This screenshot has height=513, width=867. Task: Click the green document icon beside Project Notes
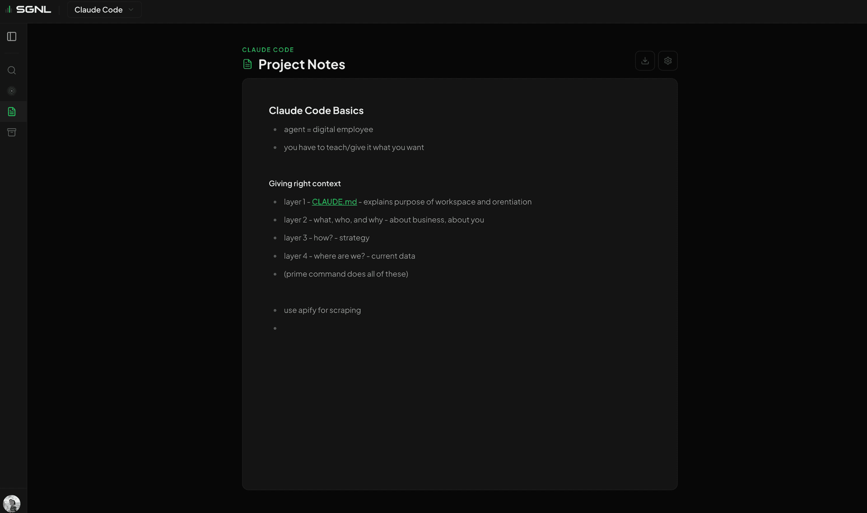coord(247,64)
